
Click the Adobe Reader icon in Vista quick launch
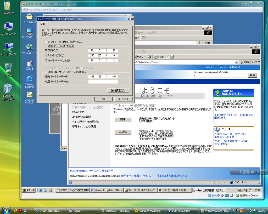[20, 210]
